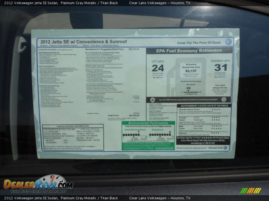
Task: Click the "Government 5-Star Safety Ratings" header
Action: 204,106
